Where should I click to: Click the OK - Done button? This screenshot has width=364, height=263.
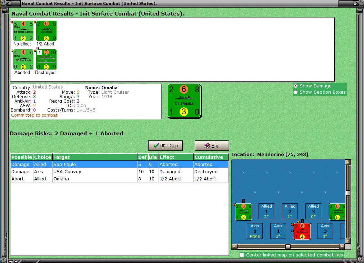click(165, 146)
